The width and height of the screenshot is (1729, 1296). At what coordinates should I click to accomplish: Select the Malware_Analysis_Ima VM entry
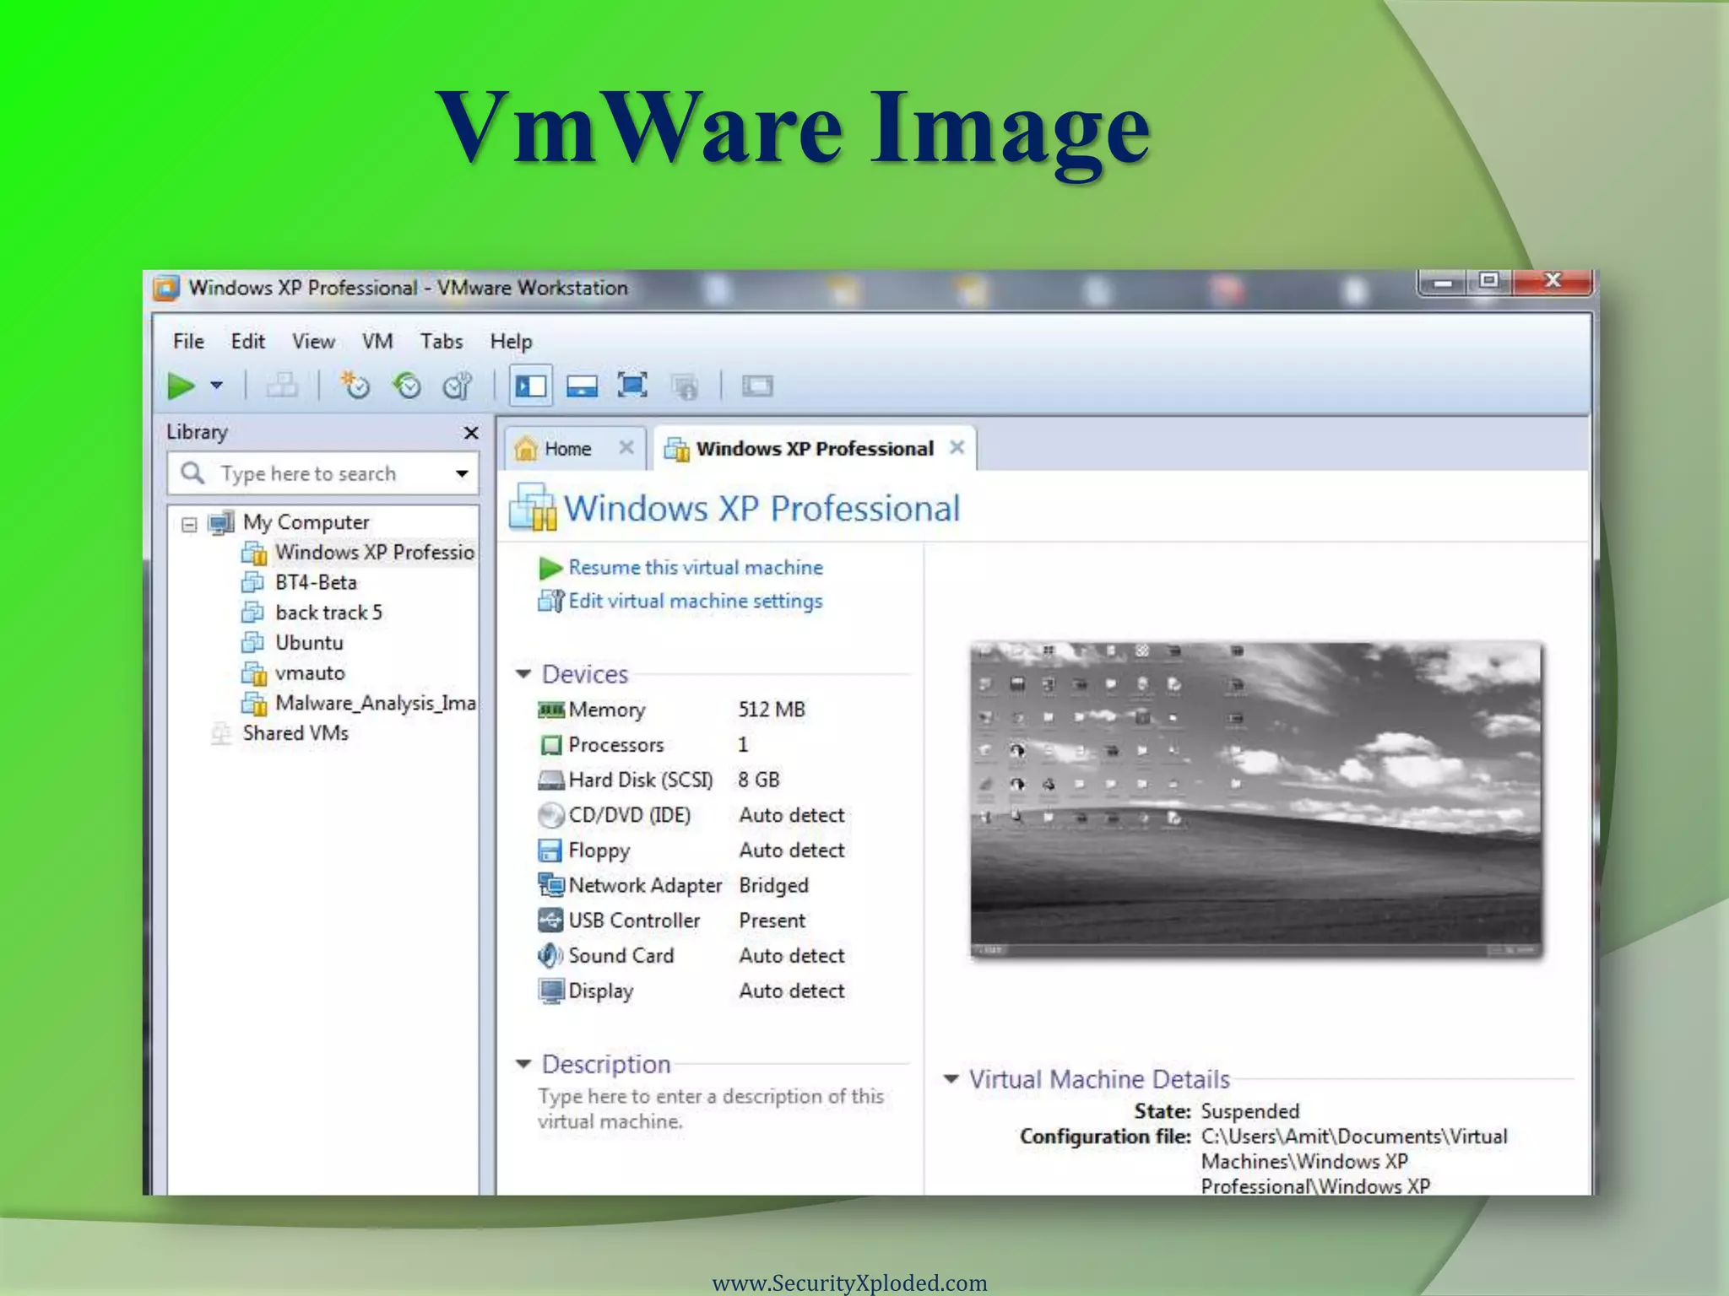[375, 704]
